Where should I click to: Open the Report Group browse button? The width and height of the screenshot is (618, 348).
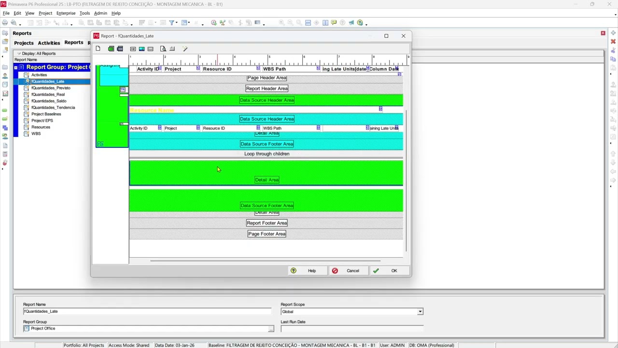271,329
